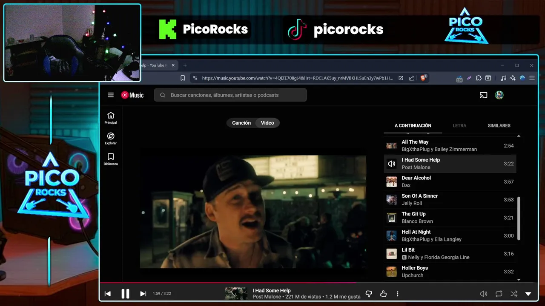Switch to Canción mode
This screenshot has width=545, height=306.
[x=241, y=123]
